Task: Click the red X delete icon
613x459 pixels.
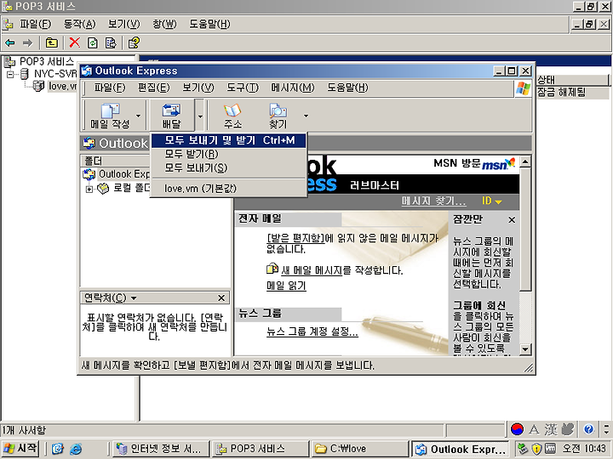Action: (74, 42)
